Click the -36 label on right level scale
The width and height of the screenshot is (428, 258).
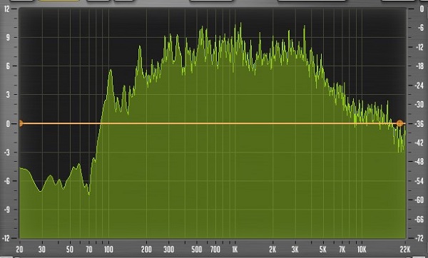[x=419, y=124]
